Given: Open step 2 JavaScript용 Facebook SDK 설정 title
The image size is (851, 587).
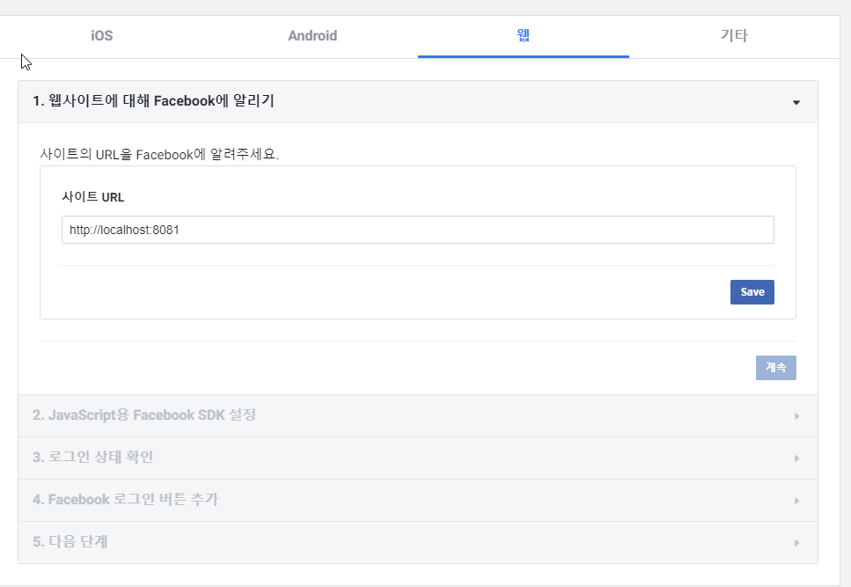Looking at the screenshot, I should click(x=143, y=415).
